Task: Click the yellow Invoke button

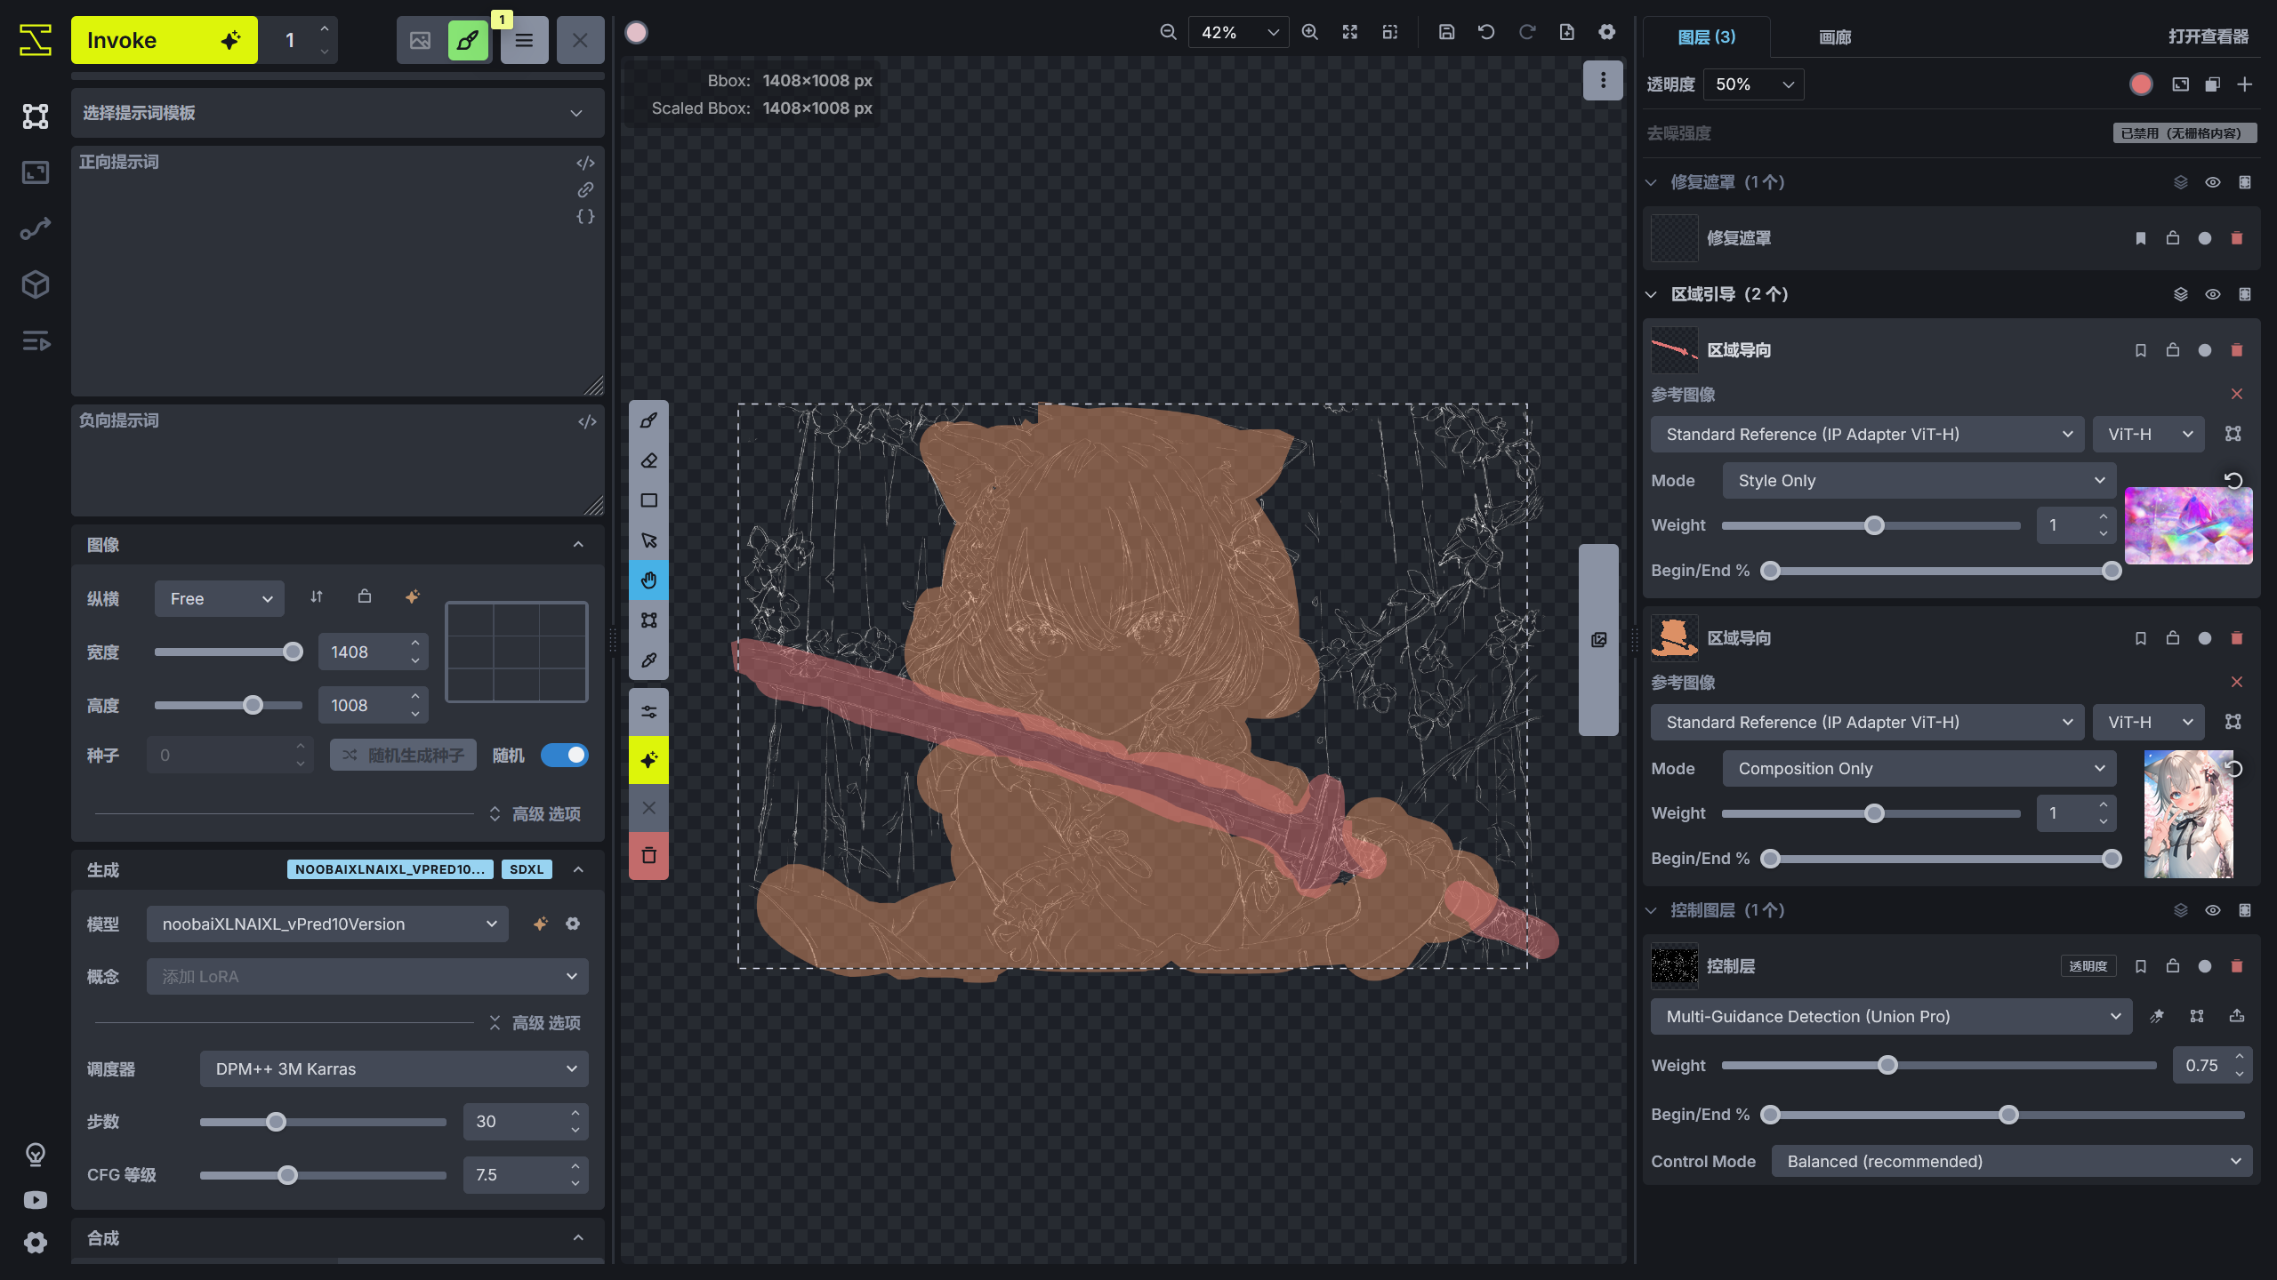Action: pyautogui.click(x=164, y=40)
